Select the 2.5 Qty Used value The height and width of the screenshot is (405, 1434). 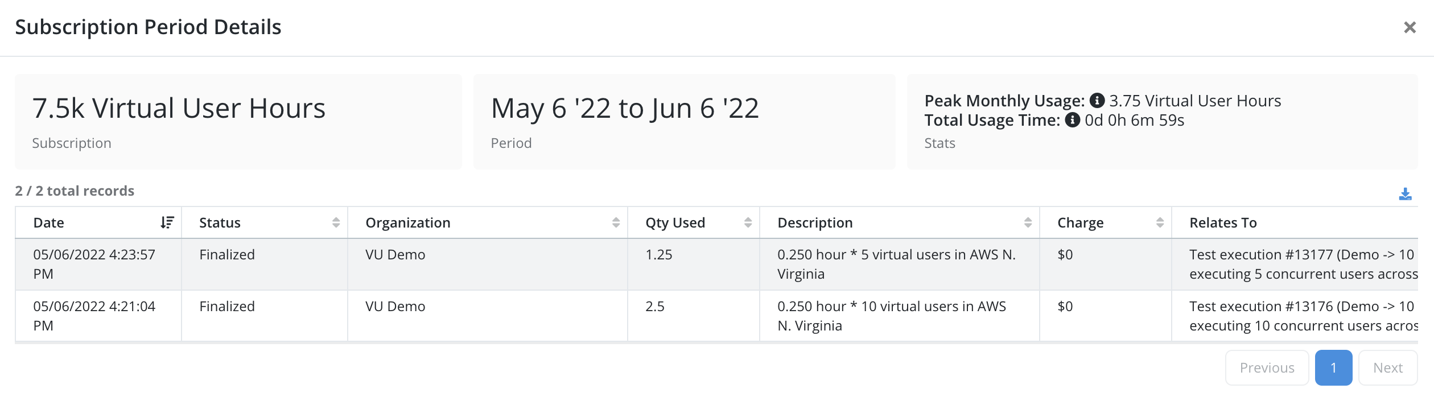tap(655, 307)
